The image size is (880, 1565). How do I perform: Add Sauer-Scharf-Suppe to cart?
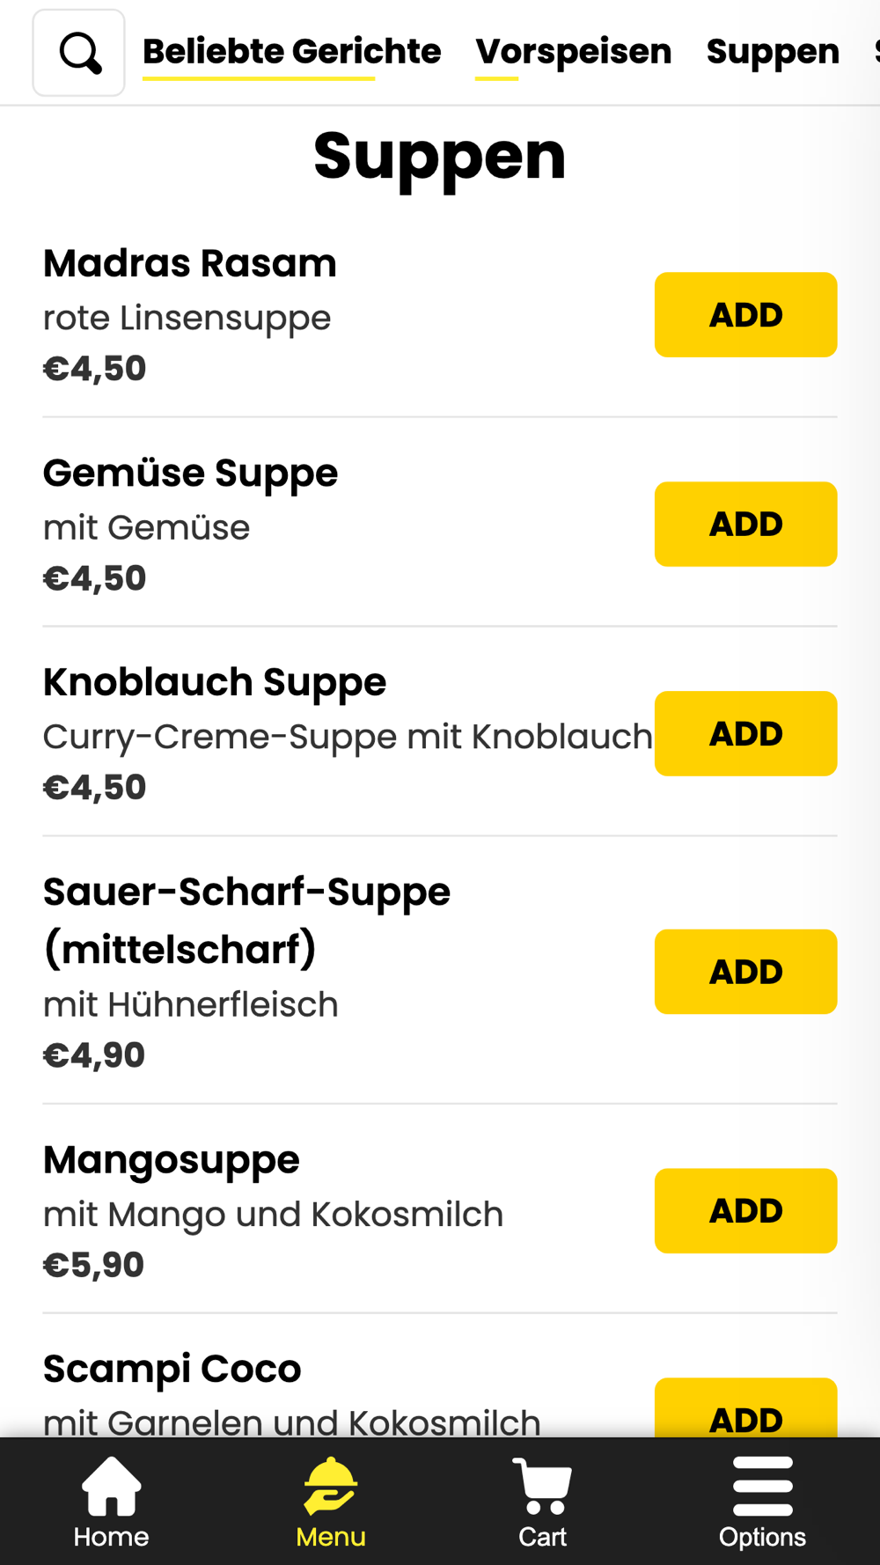745,972
